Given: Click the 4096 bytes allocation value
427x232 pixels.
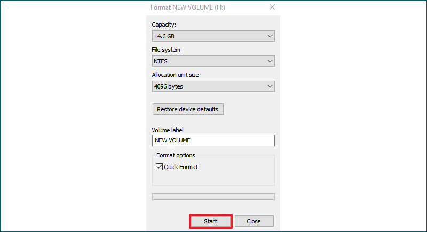Looking at the screenshot, I should (169, 86).
